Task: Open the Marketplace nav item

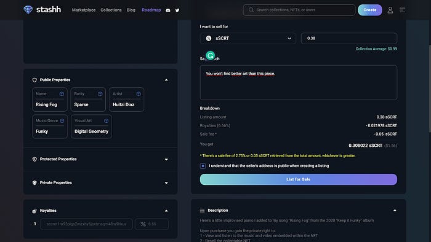Action: [84, 10]
